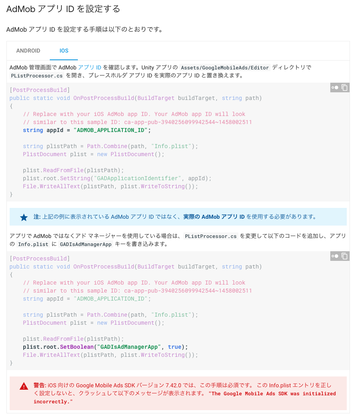Select the IOS tab
Viewport: 358px width, 419px height.
pos(64,51)
